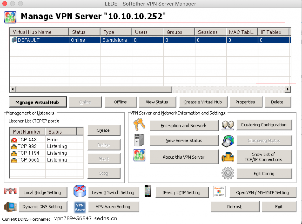Click the TCP 992 listener icon
Viewport: 302px width, 224px height.
click(14, 147)
